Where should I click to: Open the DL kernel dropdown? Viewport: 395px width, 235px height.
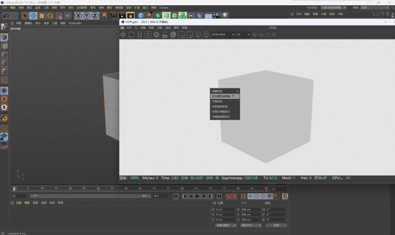pyautogui.click(x=243, y=34)
